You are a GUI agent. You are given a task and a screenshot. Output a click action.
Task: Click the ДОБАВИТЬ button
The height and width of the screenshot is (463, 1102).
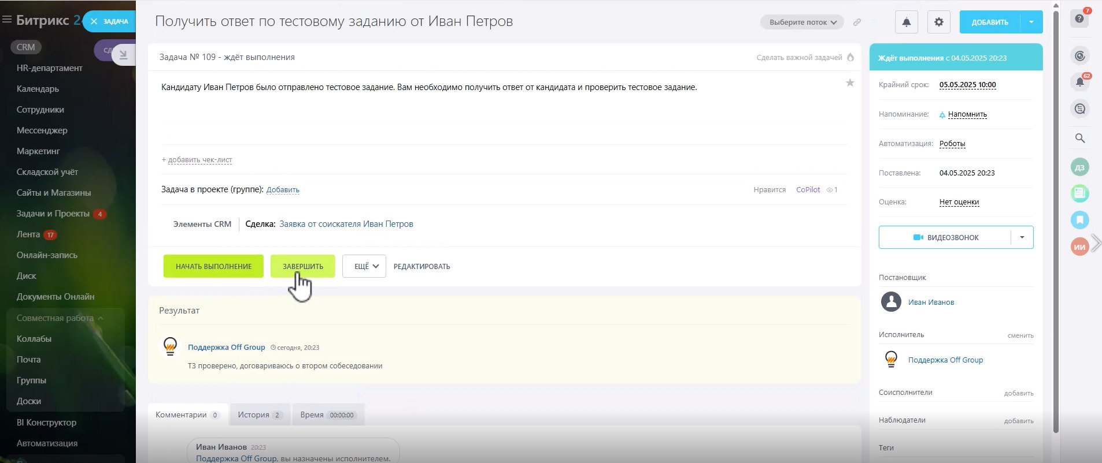(x=990, y=22)
